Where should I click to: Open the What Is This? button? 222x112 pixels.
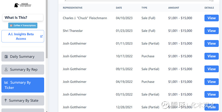pos(23,18)
